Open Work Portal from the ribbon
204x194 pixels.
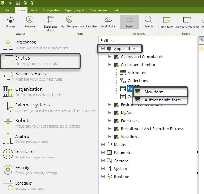tap(108, 22)
